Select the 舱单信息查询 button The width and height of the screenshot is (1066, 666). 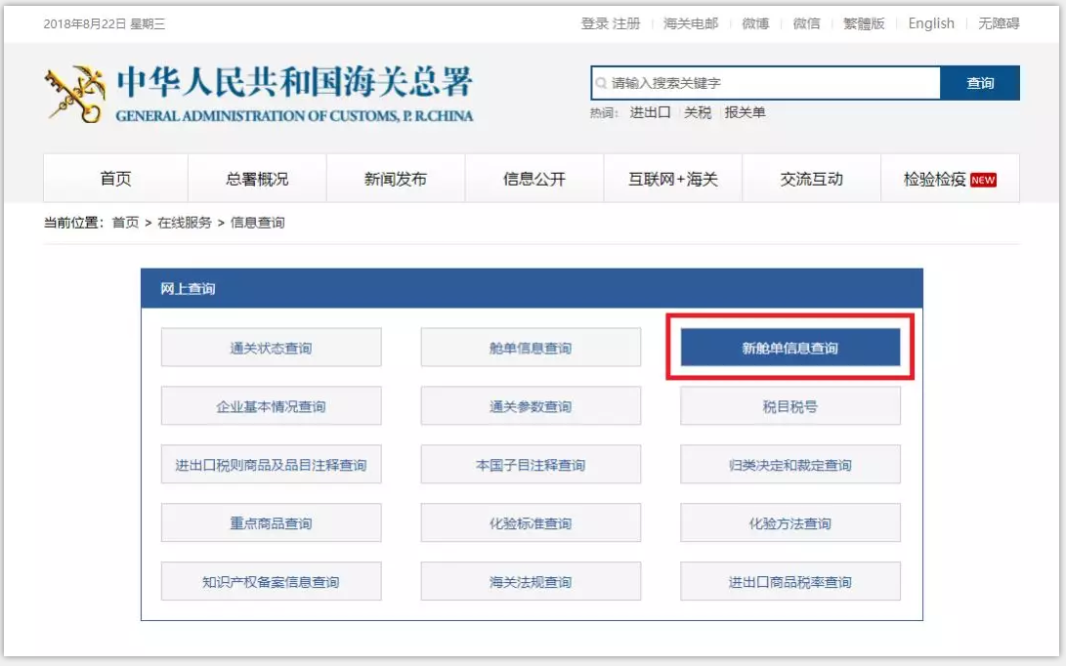tap(531, 348)
